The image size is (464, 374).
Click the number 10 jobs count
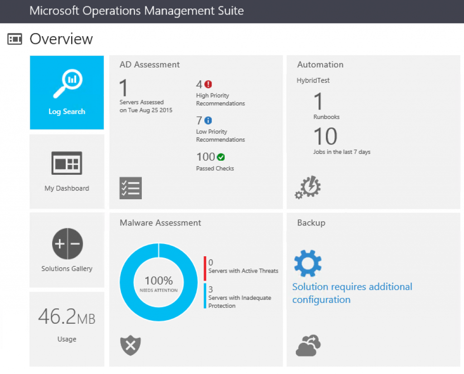point(325,136)
